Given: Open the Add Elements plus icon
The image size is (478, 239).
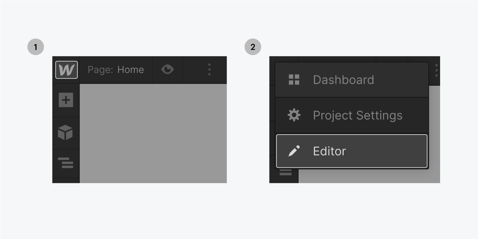Looking at the screenshot, I should point(66,100).
